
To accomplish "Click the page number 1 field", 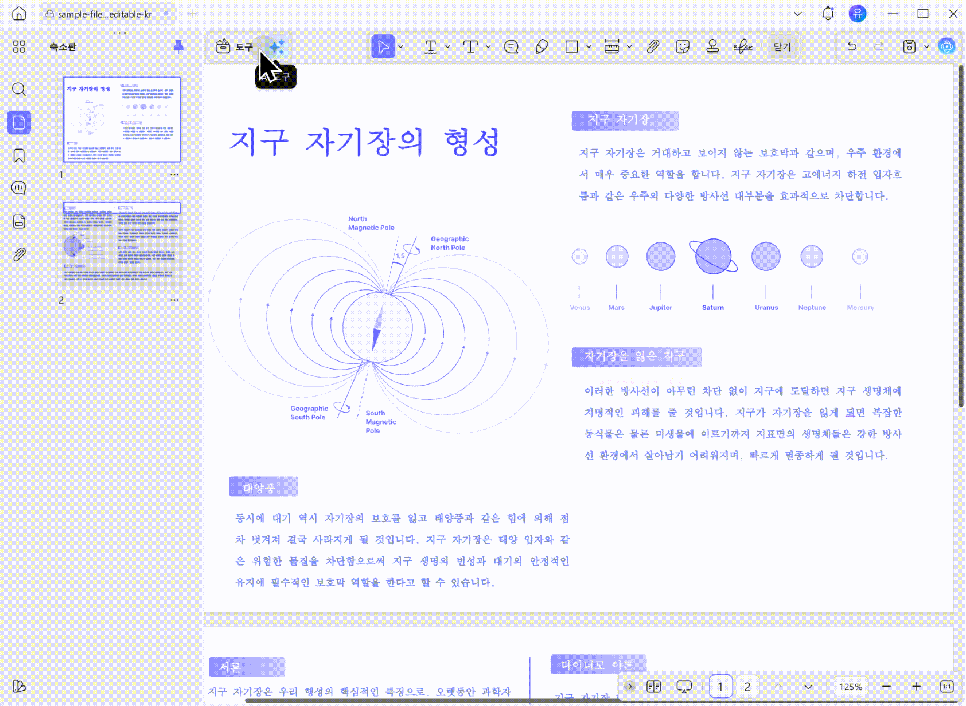I will [720, 687].
